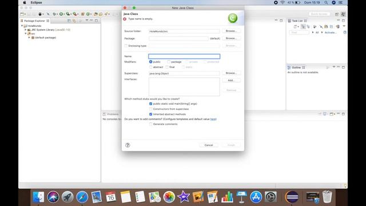Check Constructors from superclass checkbox
The width and height of the screenshot is (366, 206).
(150, 109)
